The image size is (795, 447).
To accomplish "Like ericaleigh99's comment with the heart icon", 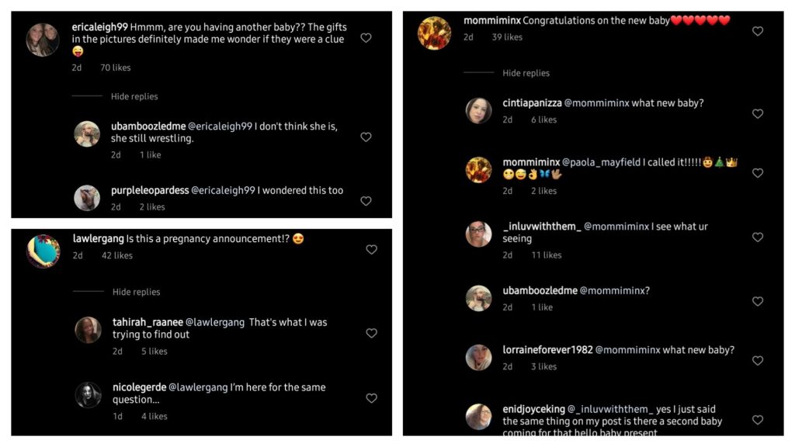I will [x=366, y=37].
